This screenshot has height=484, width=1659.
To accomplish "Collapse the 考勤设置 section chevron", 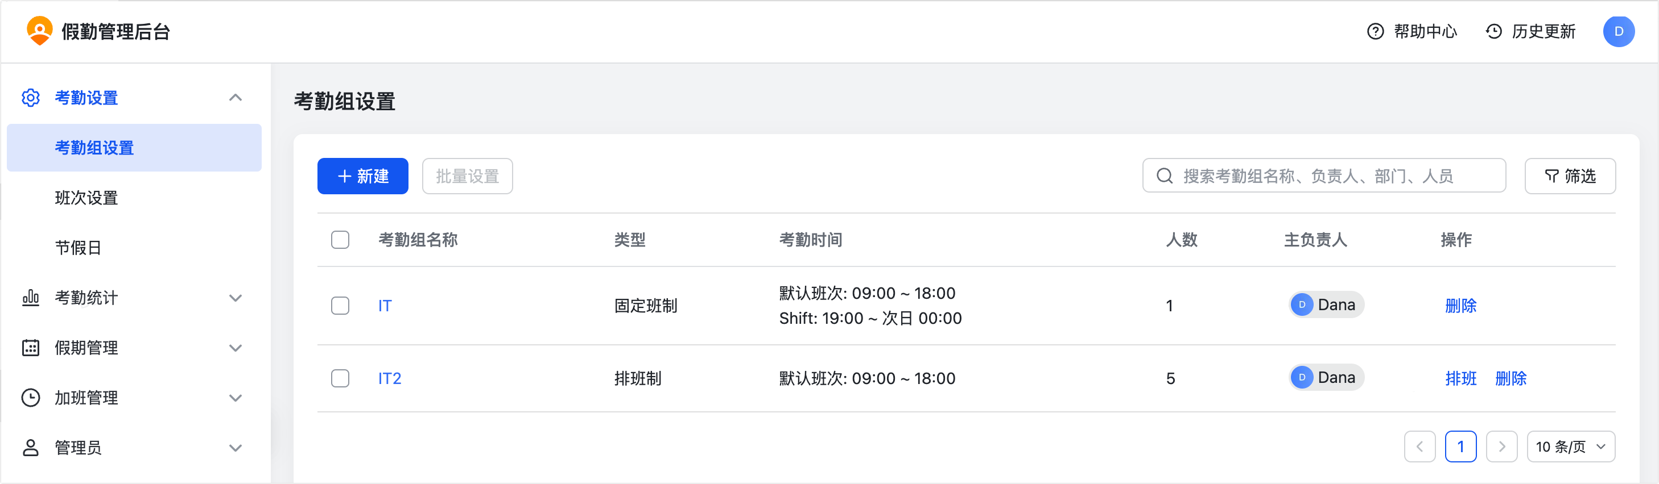I will click(x=236, y=98).
